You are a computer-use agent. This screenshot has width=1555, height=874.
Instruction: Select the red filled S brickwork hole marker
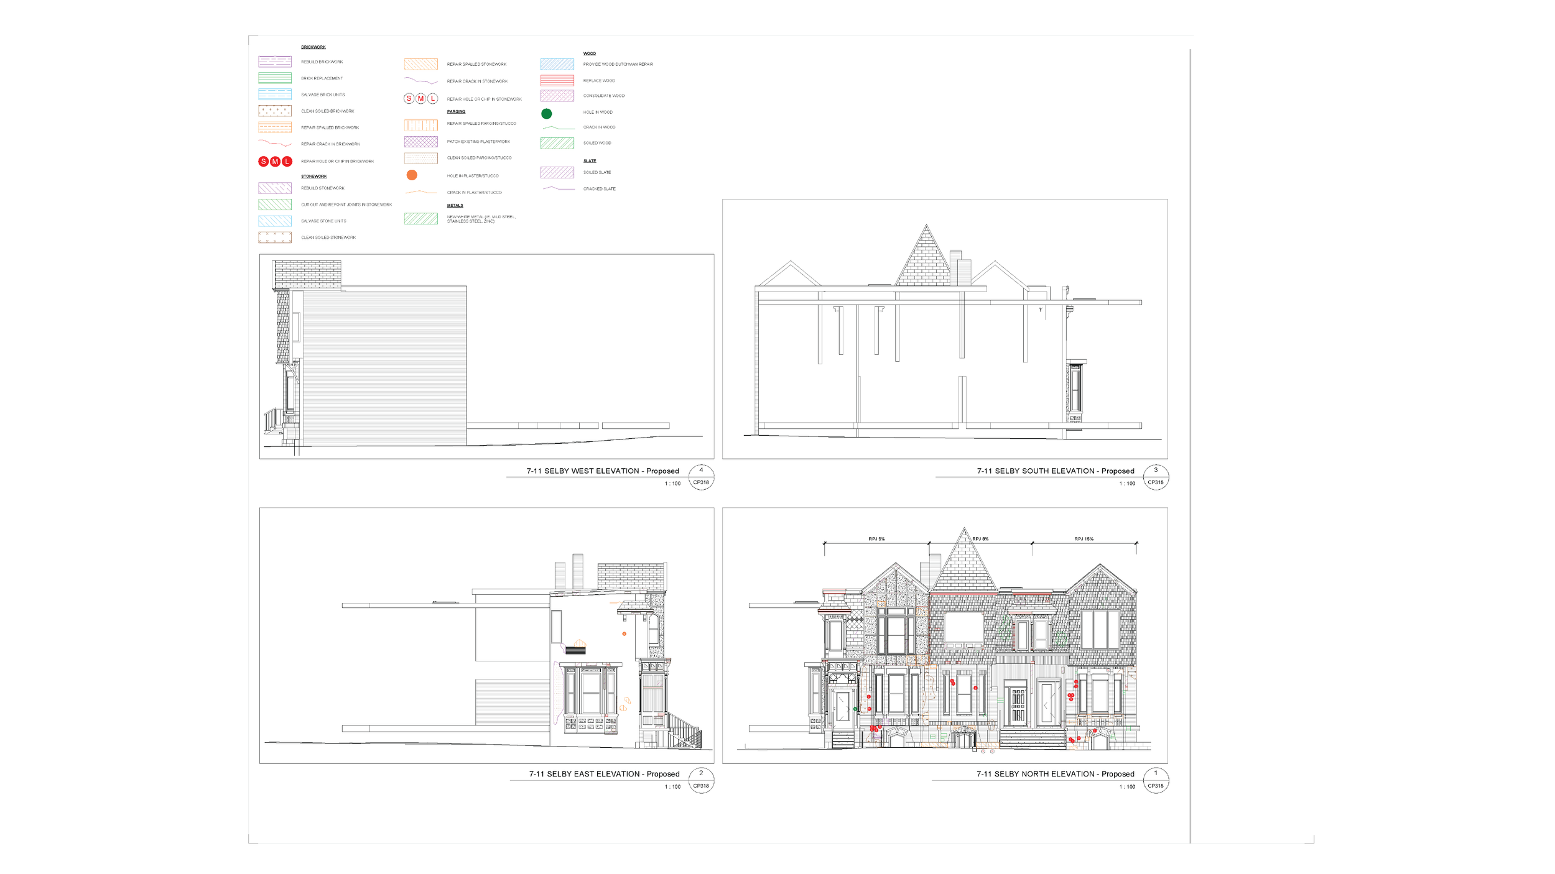[263, 162]
